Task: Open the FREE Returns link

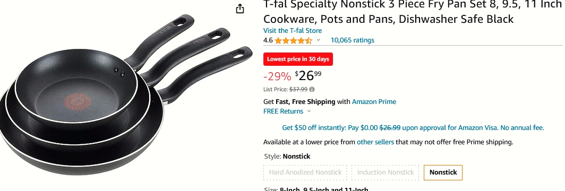Action: tap(283, 111)
